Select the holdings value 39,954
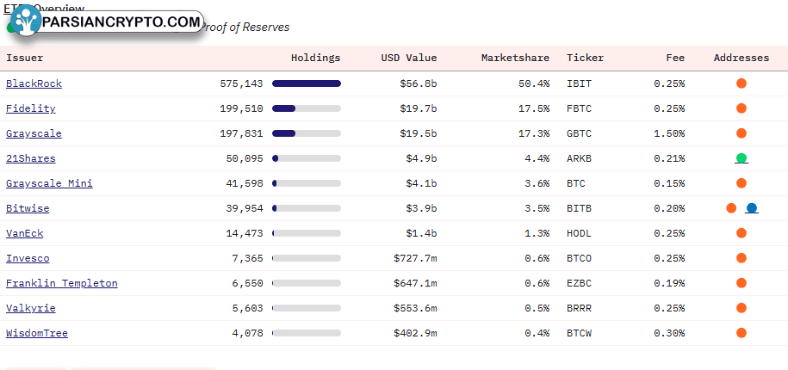This screenshot has width=788, height=370. (x=245, y=208)
